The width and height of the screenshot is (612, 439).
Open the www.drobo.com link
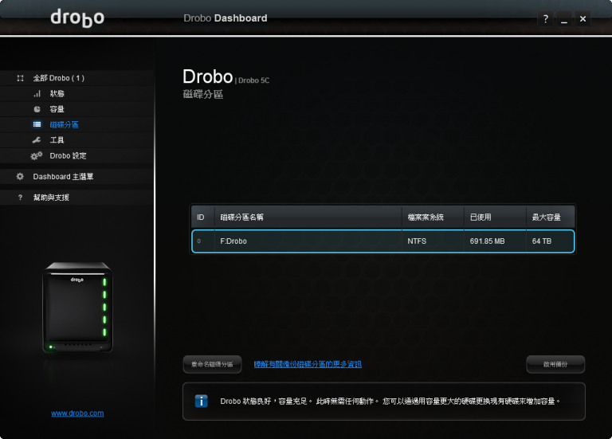(x=77, y=414)
